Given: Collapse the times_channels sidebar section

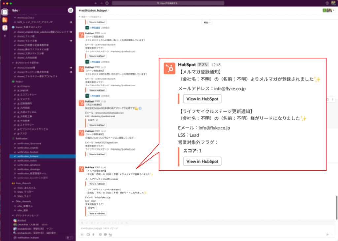Looking at the screenshot, I should 23,183.
